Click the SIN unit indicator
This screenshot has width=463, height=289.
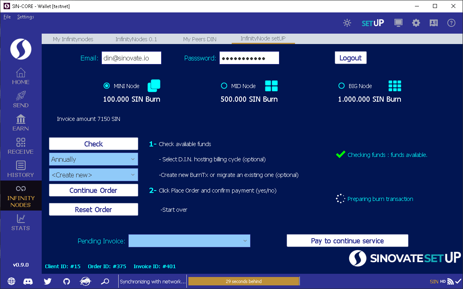pyautogui.click(x=434, y=282)
